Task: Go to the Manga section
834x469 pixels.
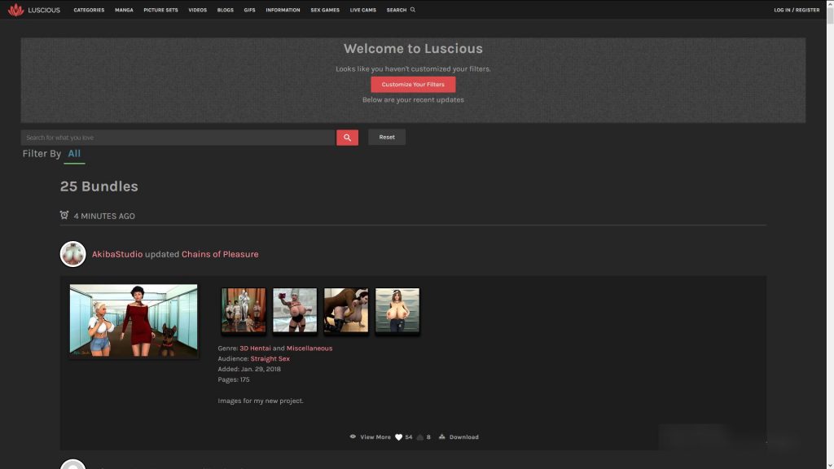Action: point(124,10)
